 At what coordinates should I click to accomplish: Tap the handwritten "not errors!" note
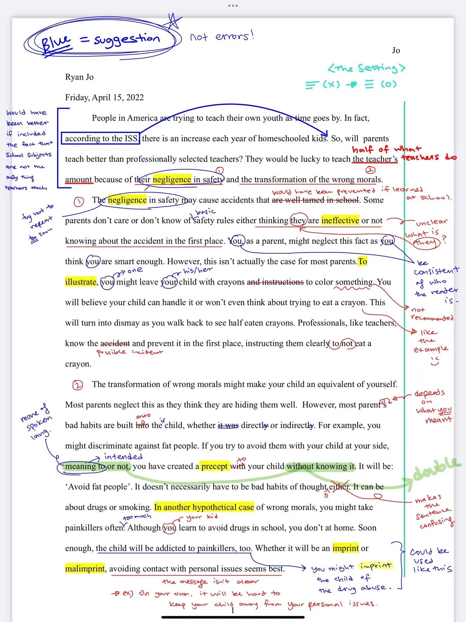[222, 37]
